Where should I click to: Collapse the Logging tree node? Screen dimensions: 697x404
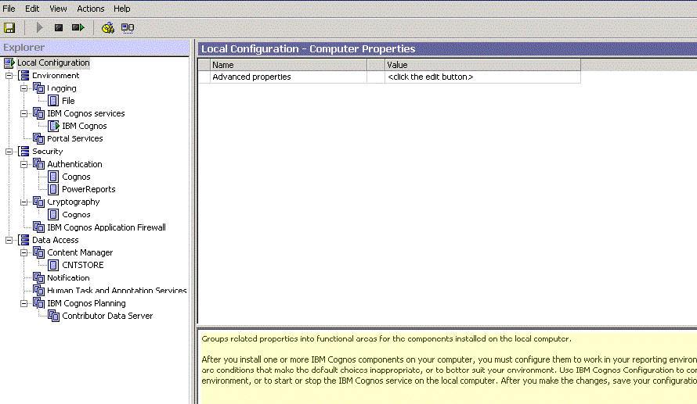tap(24, 88)
